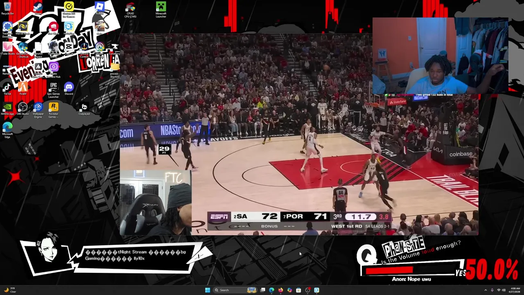Open the taskbar clock and date

pos(515,290)
